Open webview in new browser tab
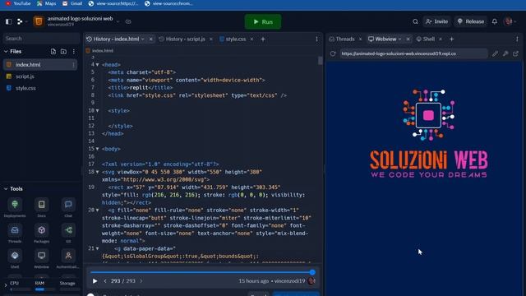The width and height of the screenshot is (526, 296). pos(515,53)
